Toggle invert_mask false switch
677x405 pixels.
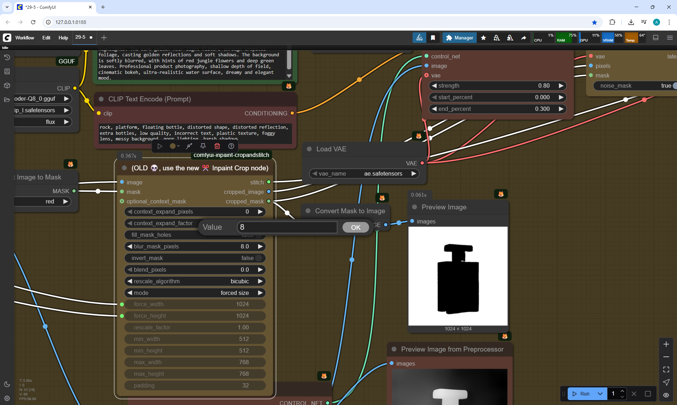point(258,258)
